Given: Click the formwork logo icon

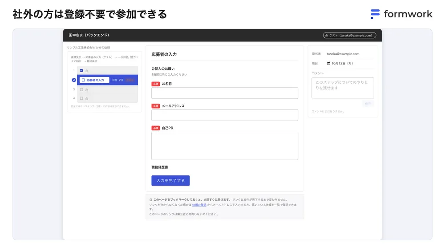Looking at the screenshot, I should coord(375,14).
